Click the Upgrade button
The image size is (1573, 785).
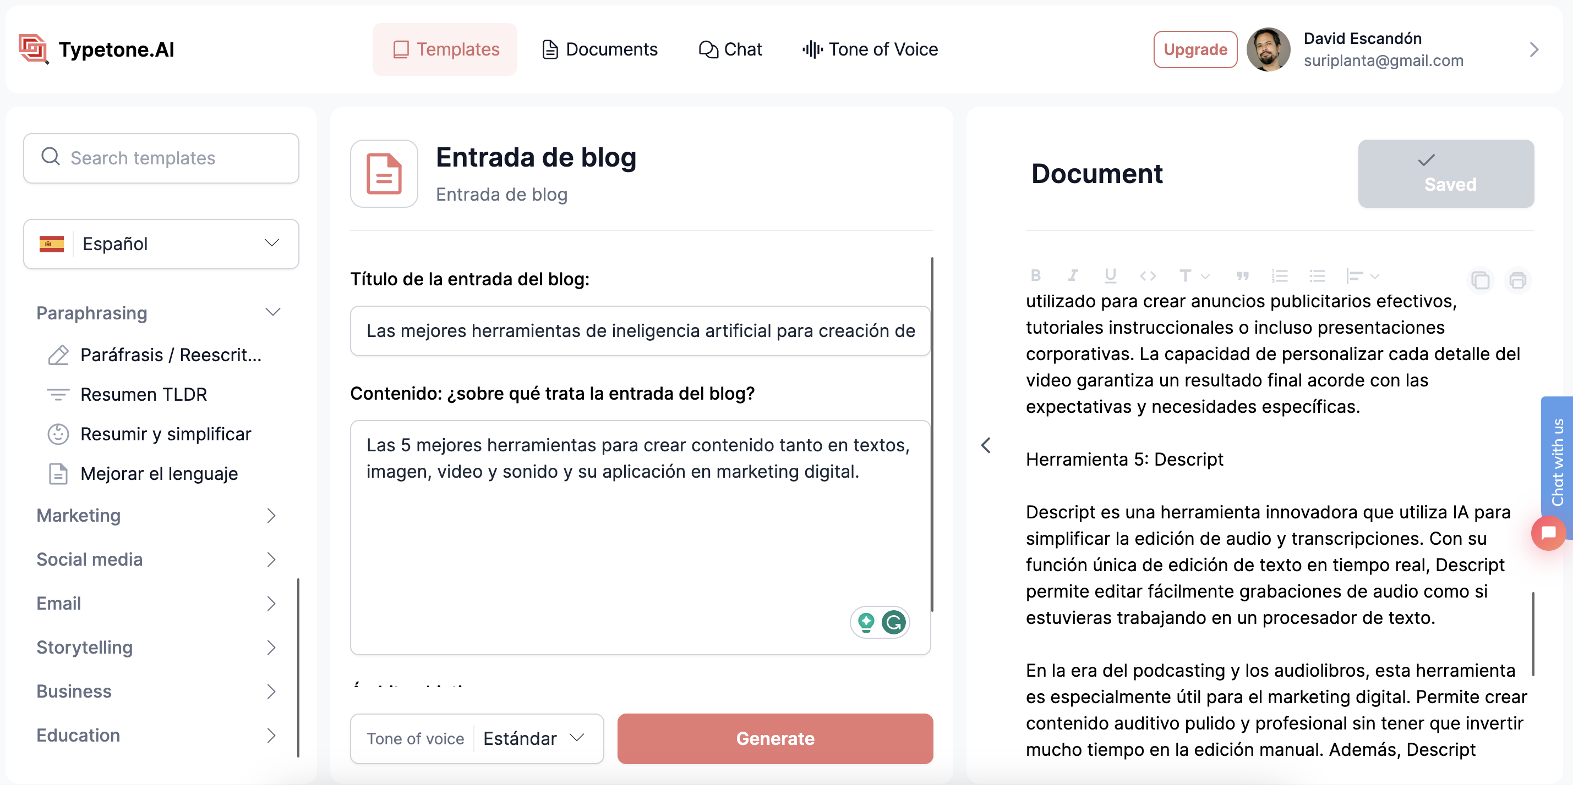coord(1195,49)
